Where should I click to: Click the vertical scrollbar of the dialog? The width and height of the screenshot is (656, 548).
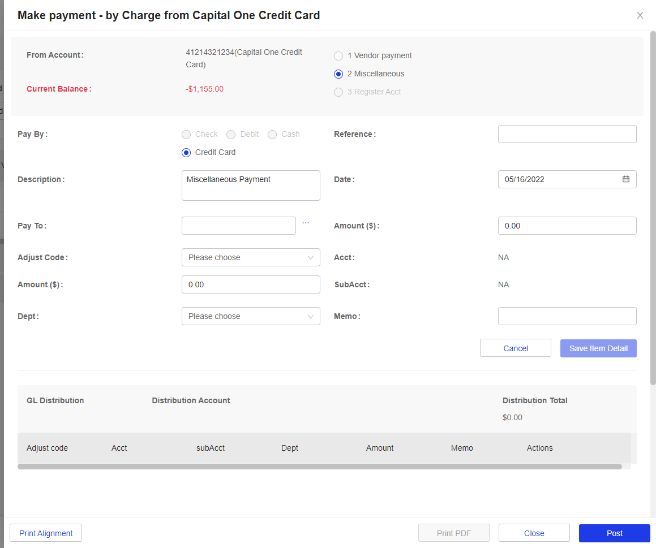pos(653,208)
